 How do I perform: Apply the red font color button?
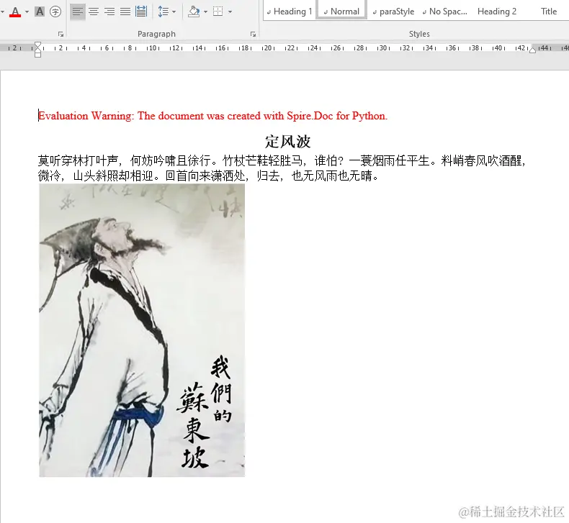(x=15, y=12)
